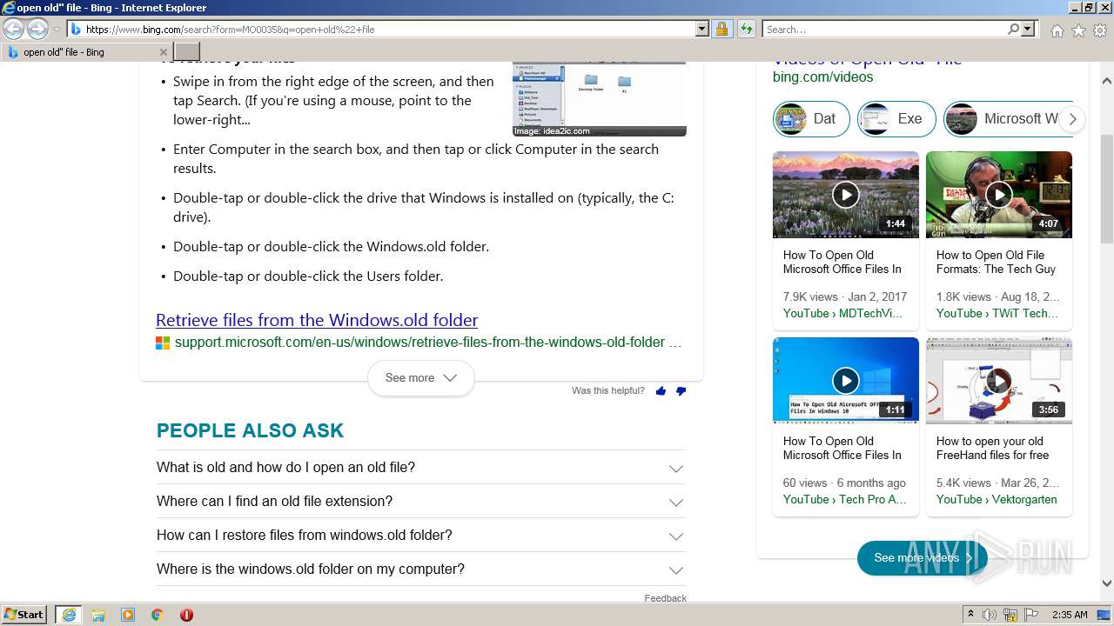Open recent pages dropdown next to Forward
The width and height of the screenshot is (1114, 626).
click(x=57, y=29)
